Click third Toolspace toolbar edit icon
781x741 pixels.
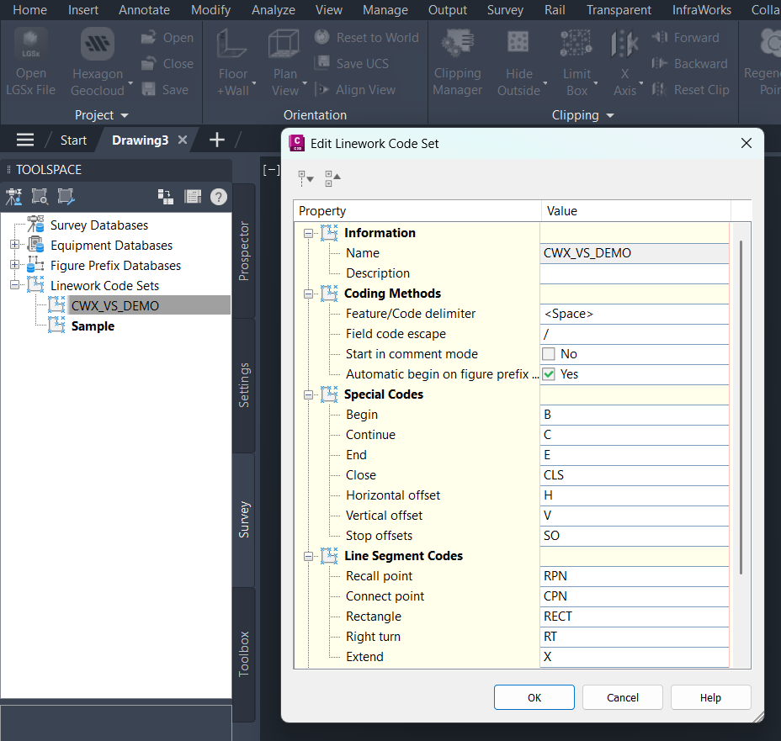(x=66, y=197)
